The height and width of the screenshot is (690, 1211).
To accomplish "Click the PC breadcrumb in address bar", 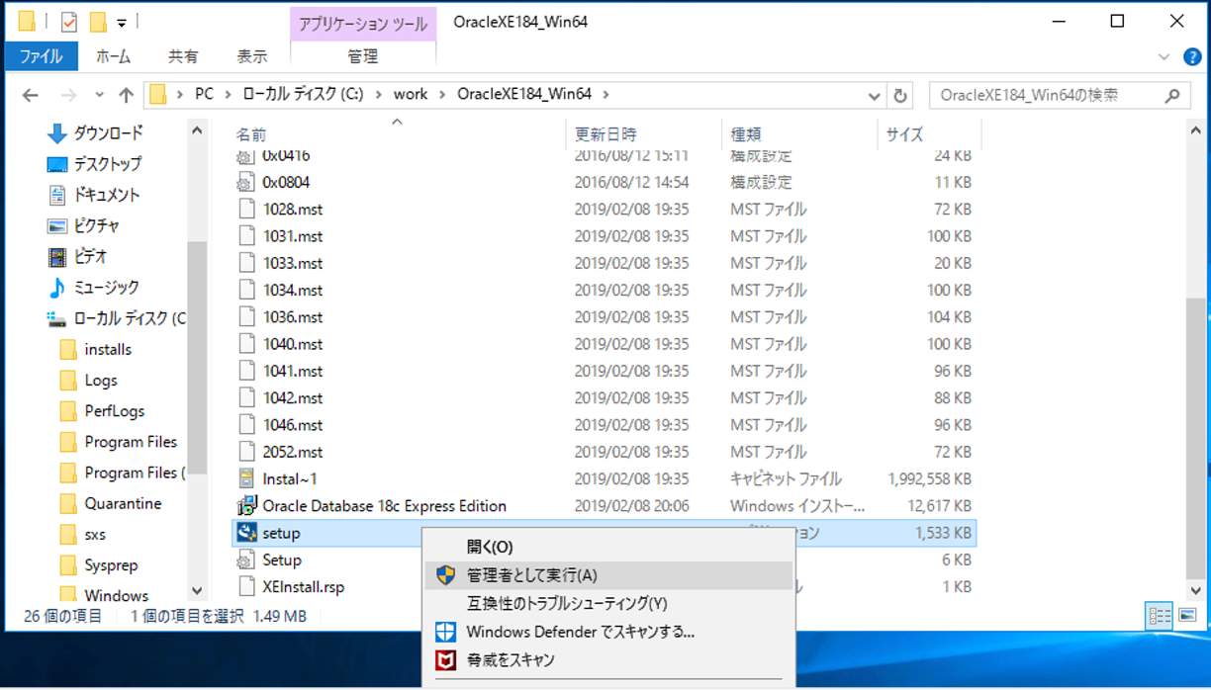I will 204,94.
